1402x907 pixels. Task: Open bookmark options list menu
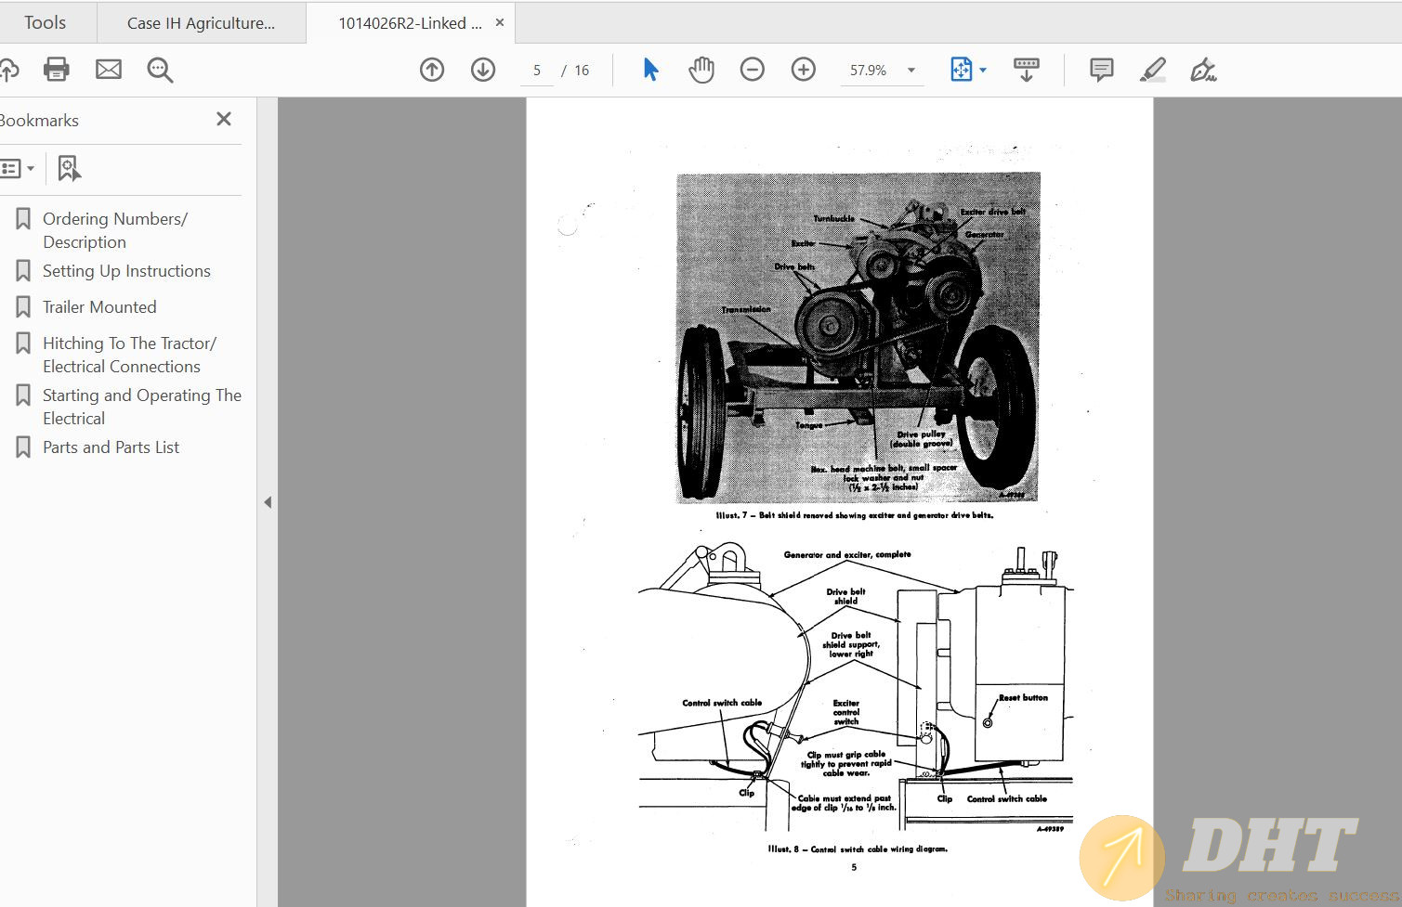[17, 169]
